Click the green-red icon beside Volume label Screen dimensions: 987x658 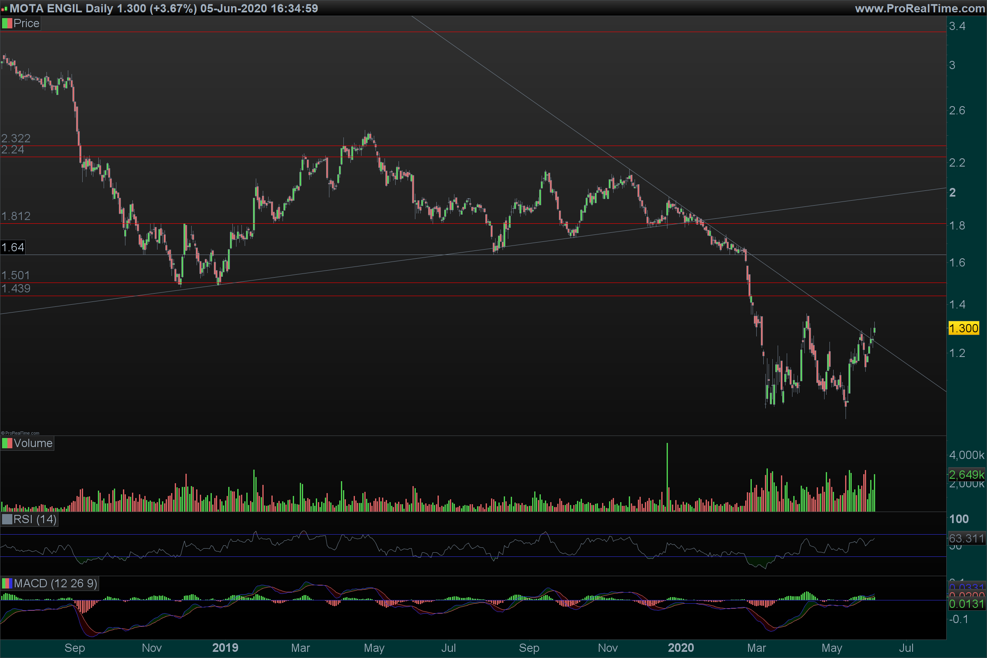click(x=7, y=443)
